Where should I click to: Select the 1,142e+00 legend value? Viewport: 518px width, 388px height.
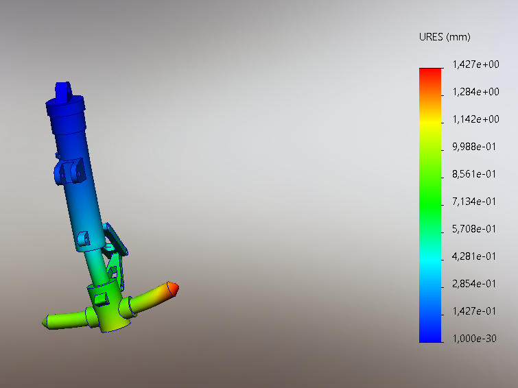coord(475,119)
